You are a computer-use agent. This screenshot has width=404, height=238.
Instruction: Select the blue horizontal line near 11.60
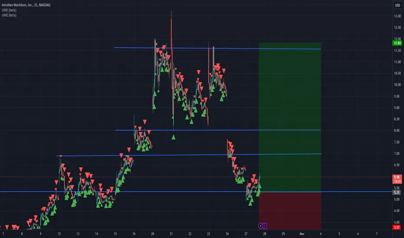pyautogui.click(x=218, y=48)
